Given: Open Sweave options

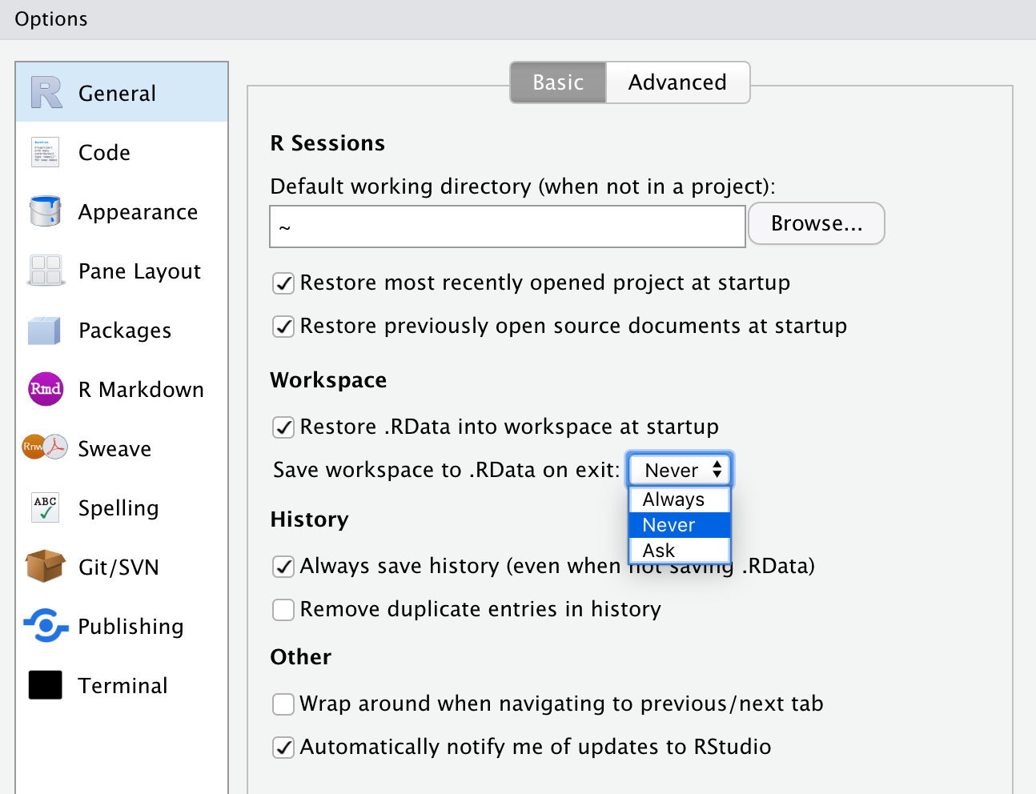Looking at the screenshot, I should (x=122, y=448).
